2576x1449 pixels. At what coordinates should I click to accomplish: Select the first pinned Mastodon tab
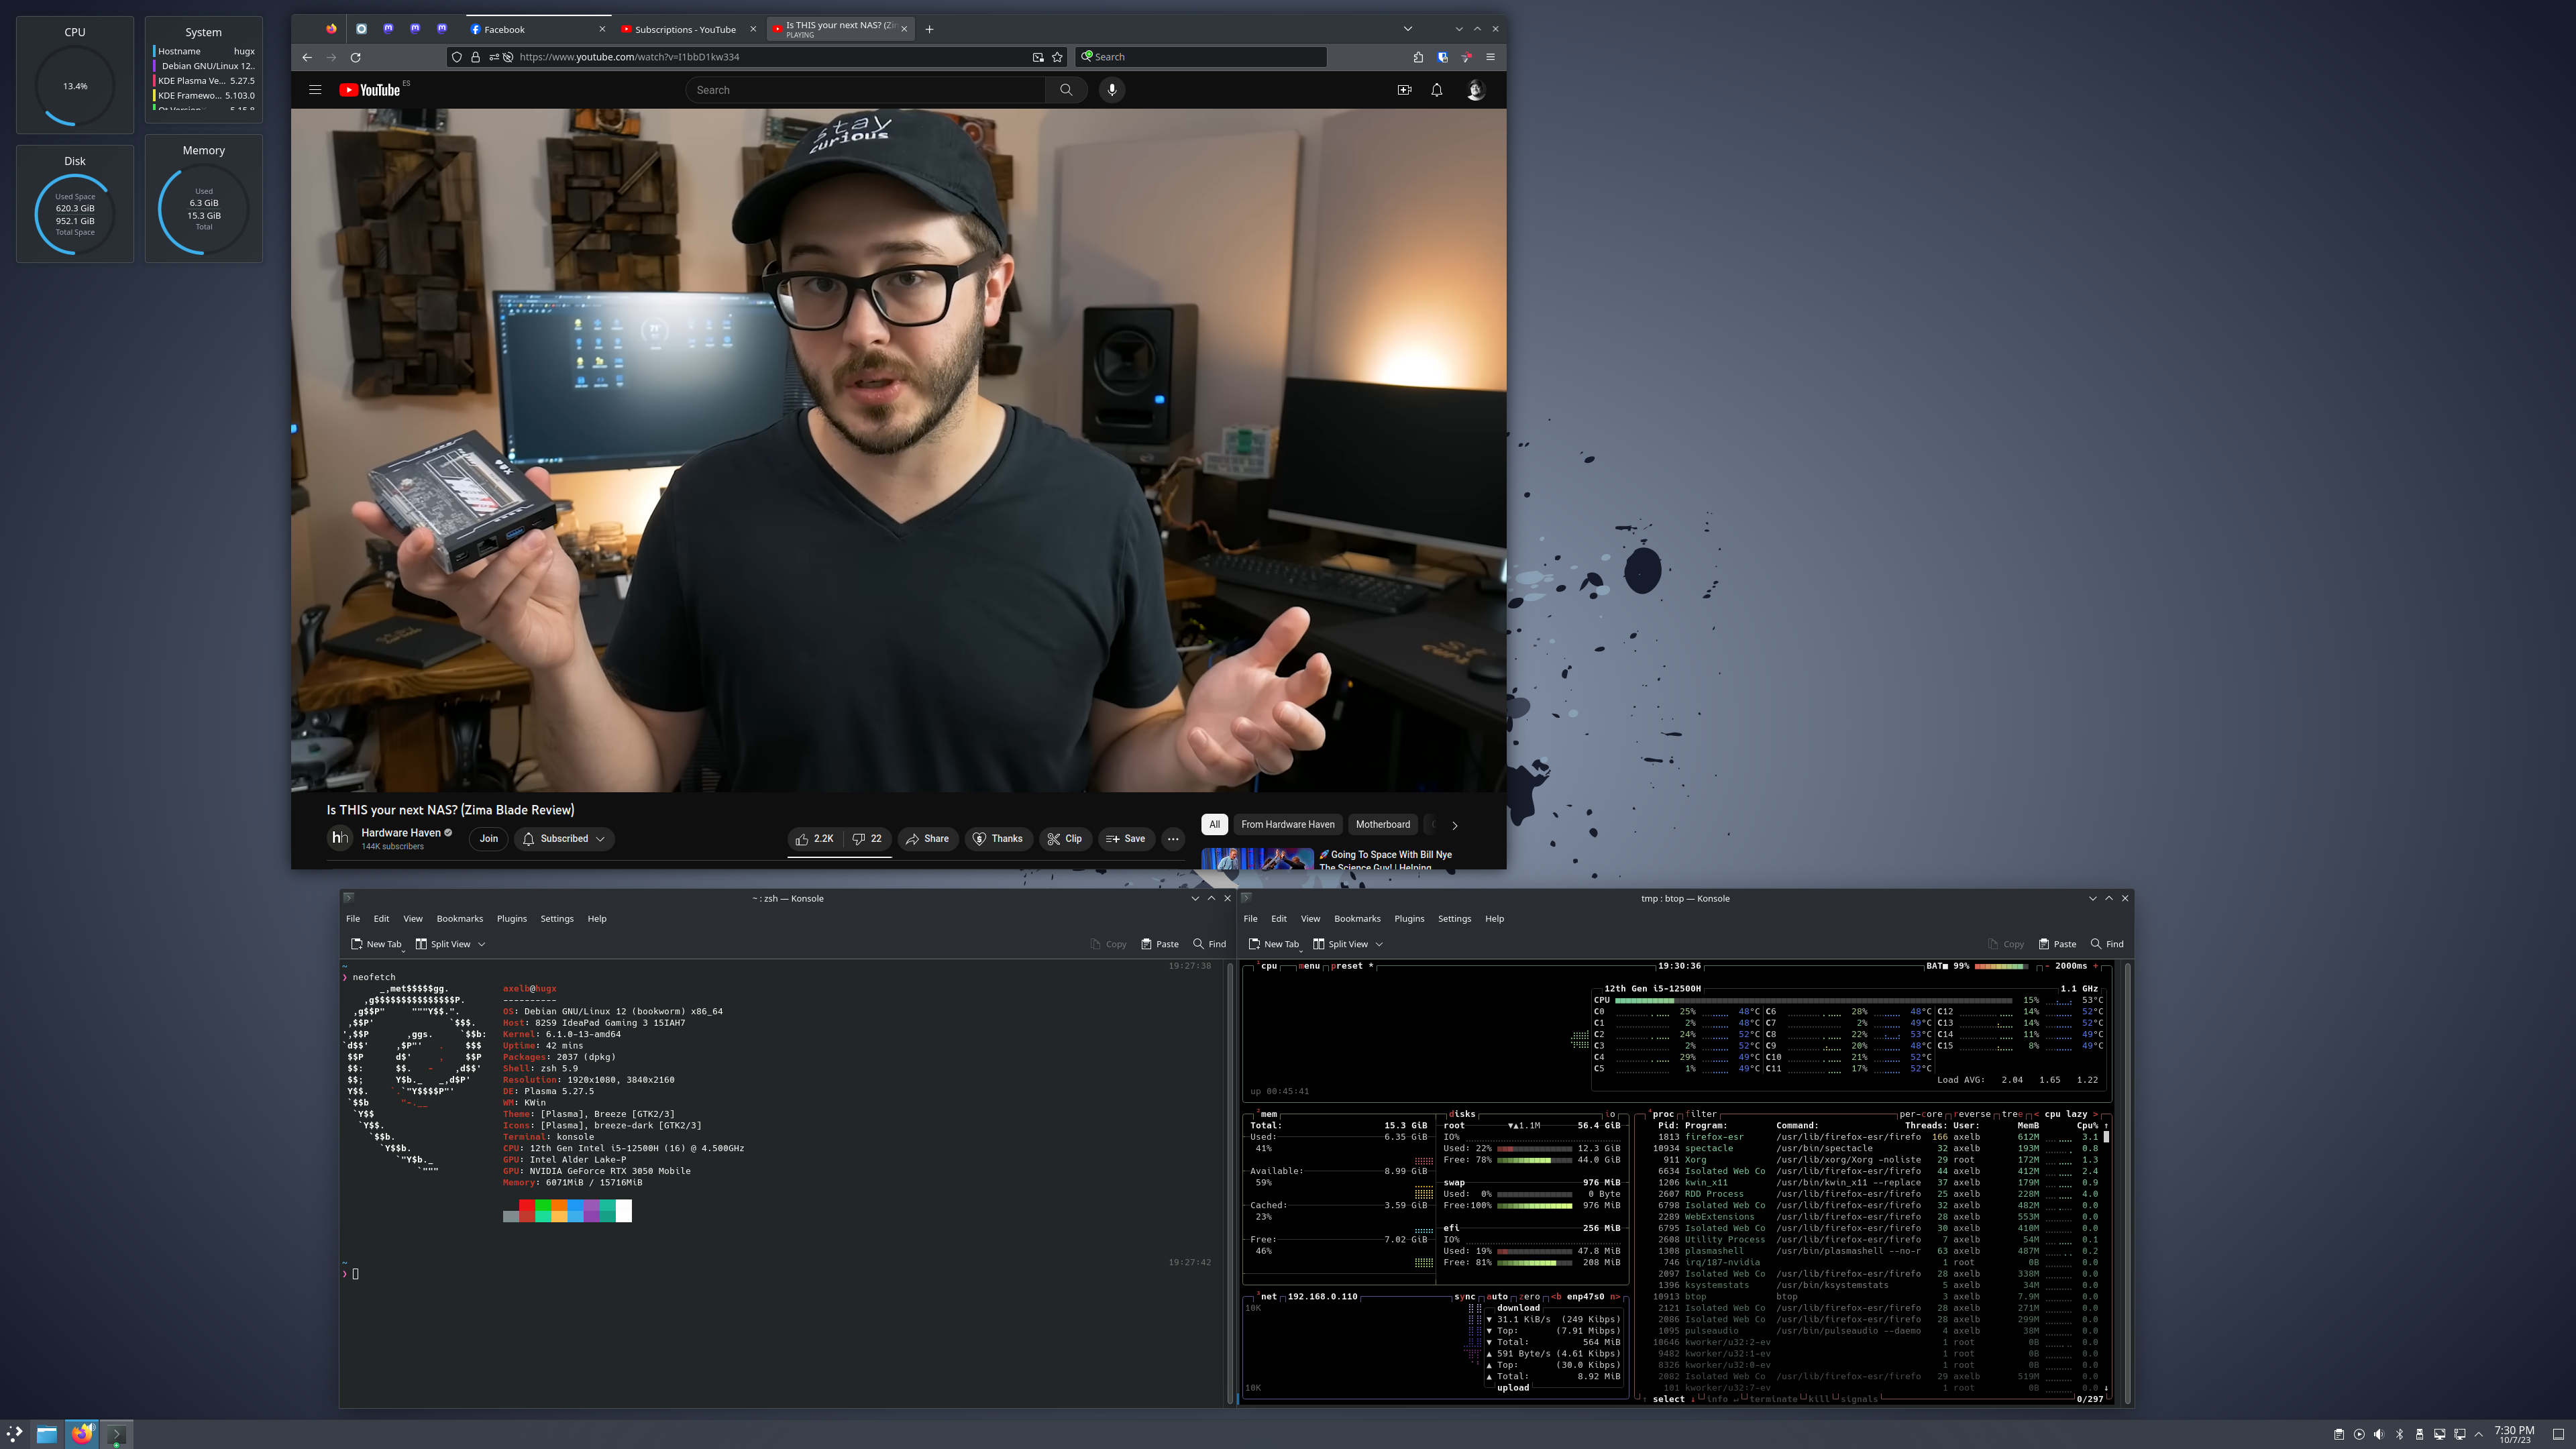pos(388,29)
